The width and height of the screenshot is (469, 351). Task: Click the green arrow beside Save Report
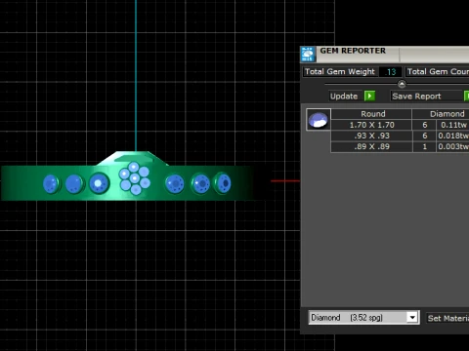[x=466, y=97]
